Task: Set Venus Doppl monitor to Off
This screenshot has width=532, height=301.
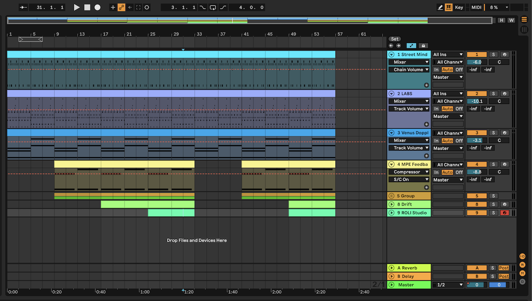Action: 459,140
